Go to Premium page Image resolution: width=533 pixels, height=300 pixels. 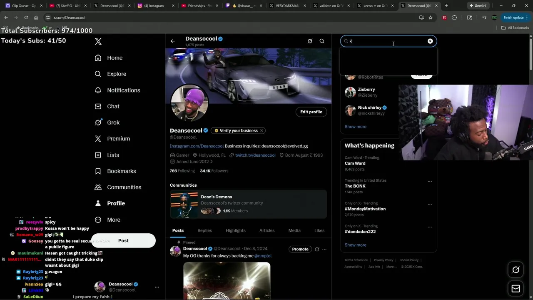pos(112,139)
